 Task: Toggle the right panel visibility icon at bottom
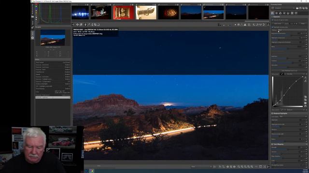268,167
